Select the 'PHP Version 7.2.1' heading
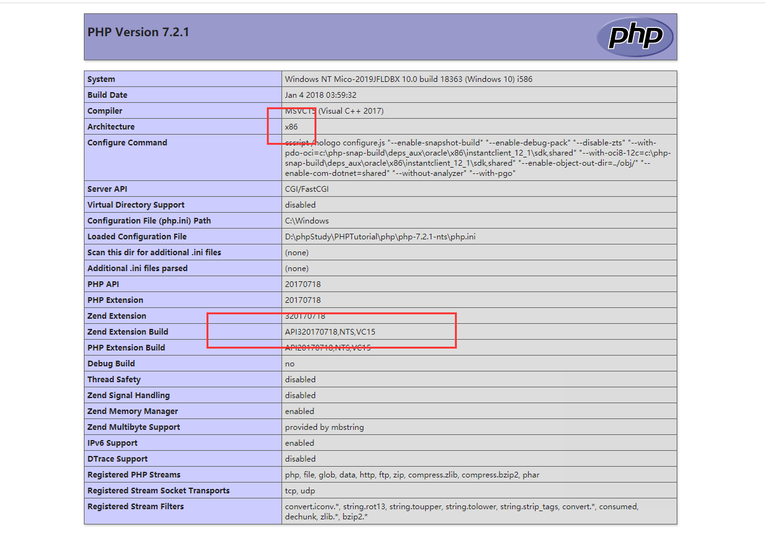The width and height of the screenshot is (765, 534). 139,32
